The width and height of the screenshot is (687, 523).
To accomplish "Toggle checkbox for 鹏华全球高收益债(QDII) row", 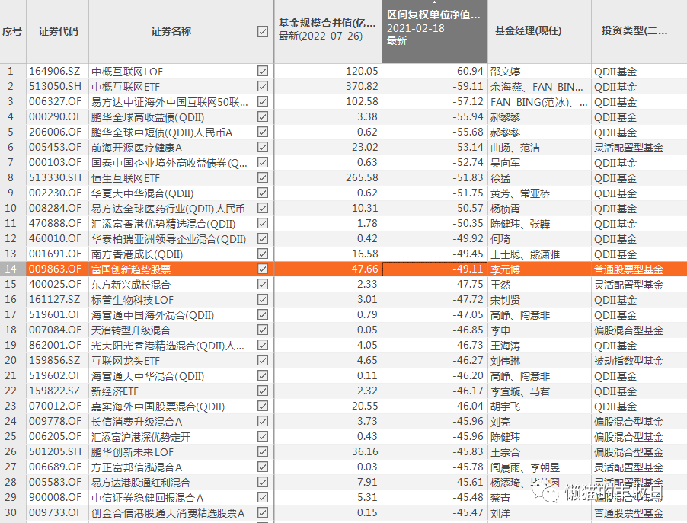I will click(263, 116).
